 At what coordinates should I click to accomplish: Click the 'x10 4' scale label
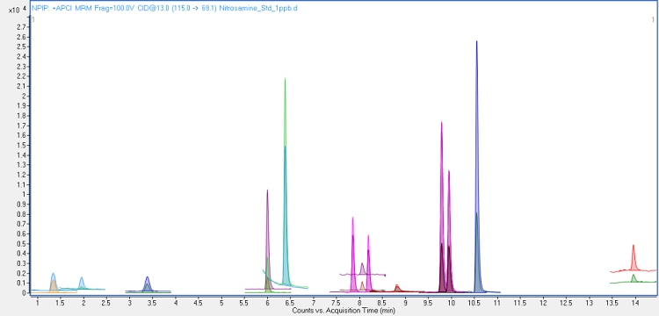tap(18, 10)
